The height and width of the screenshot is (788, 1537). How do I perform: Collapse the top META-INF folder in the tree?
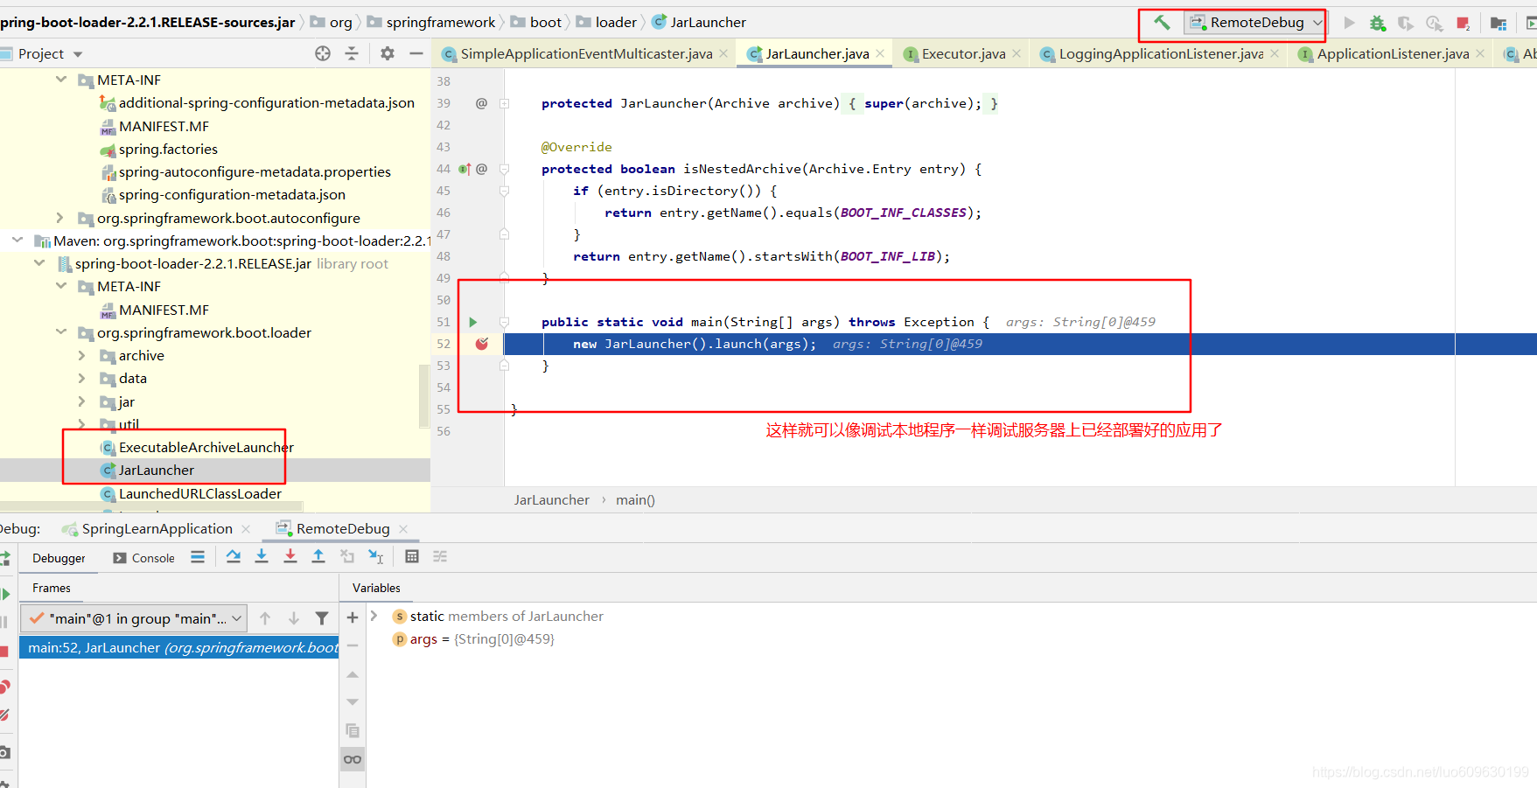pos(61,80)
